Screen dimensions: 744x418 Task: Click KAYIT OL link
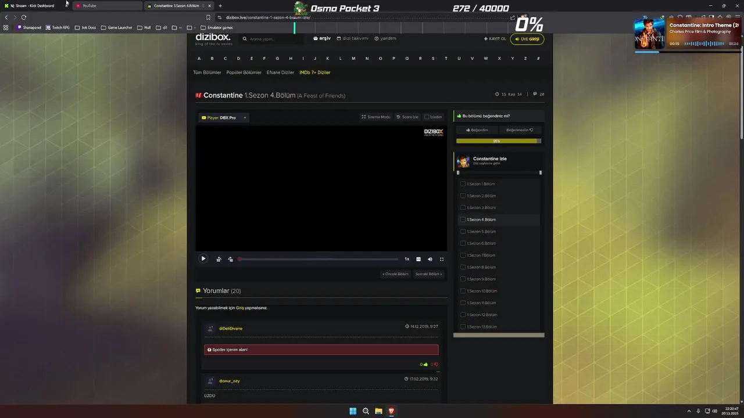pos(495,39)
